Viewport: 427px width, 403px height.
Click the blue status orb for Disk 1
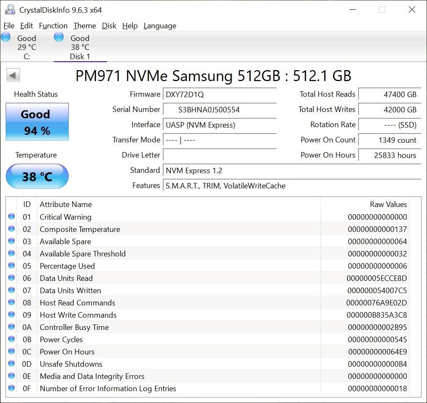pos(58,37)
